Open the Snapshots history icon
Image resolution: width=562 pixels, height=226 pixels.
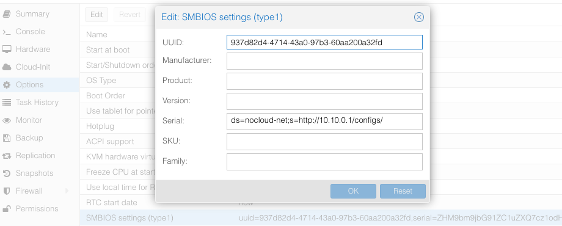7,173
